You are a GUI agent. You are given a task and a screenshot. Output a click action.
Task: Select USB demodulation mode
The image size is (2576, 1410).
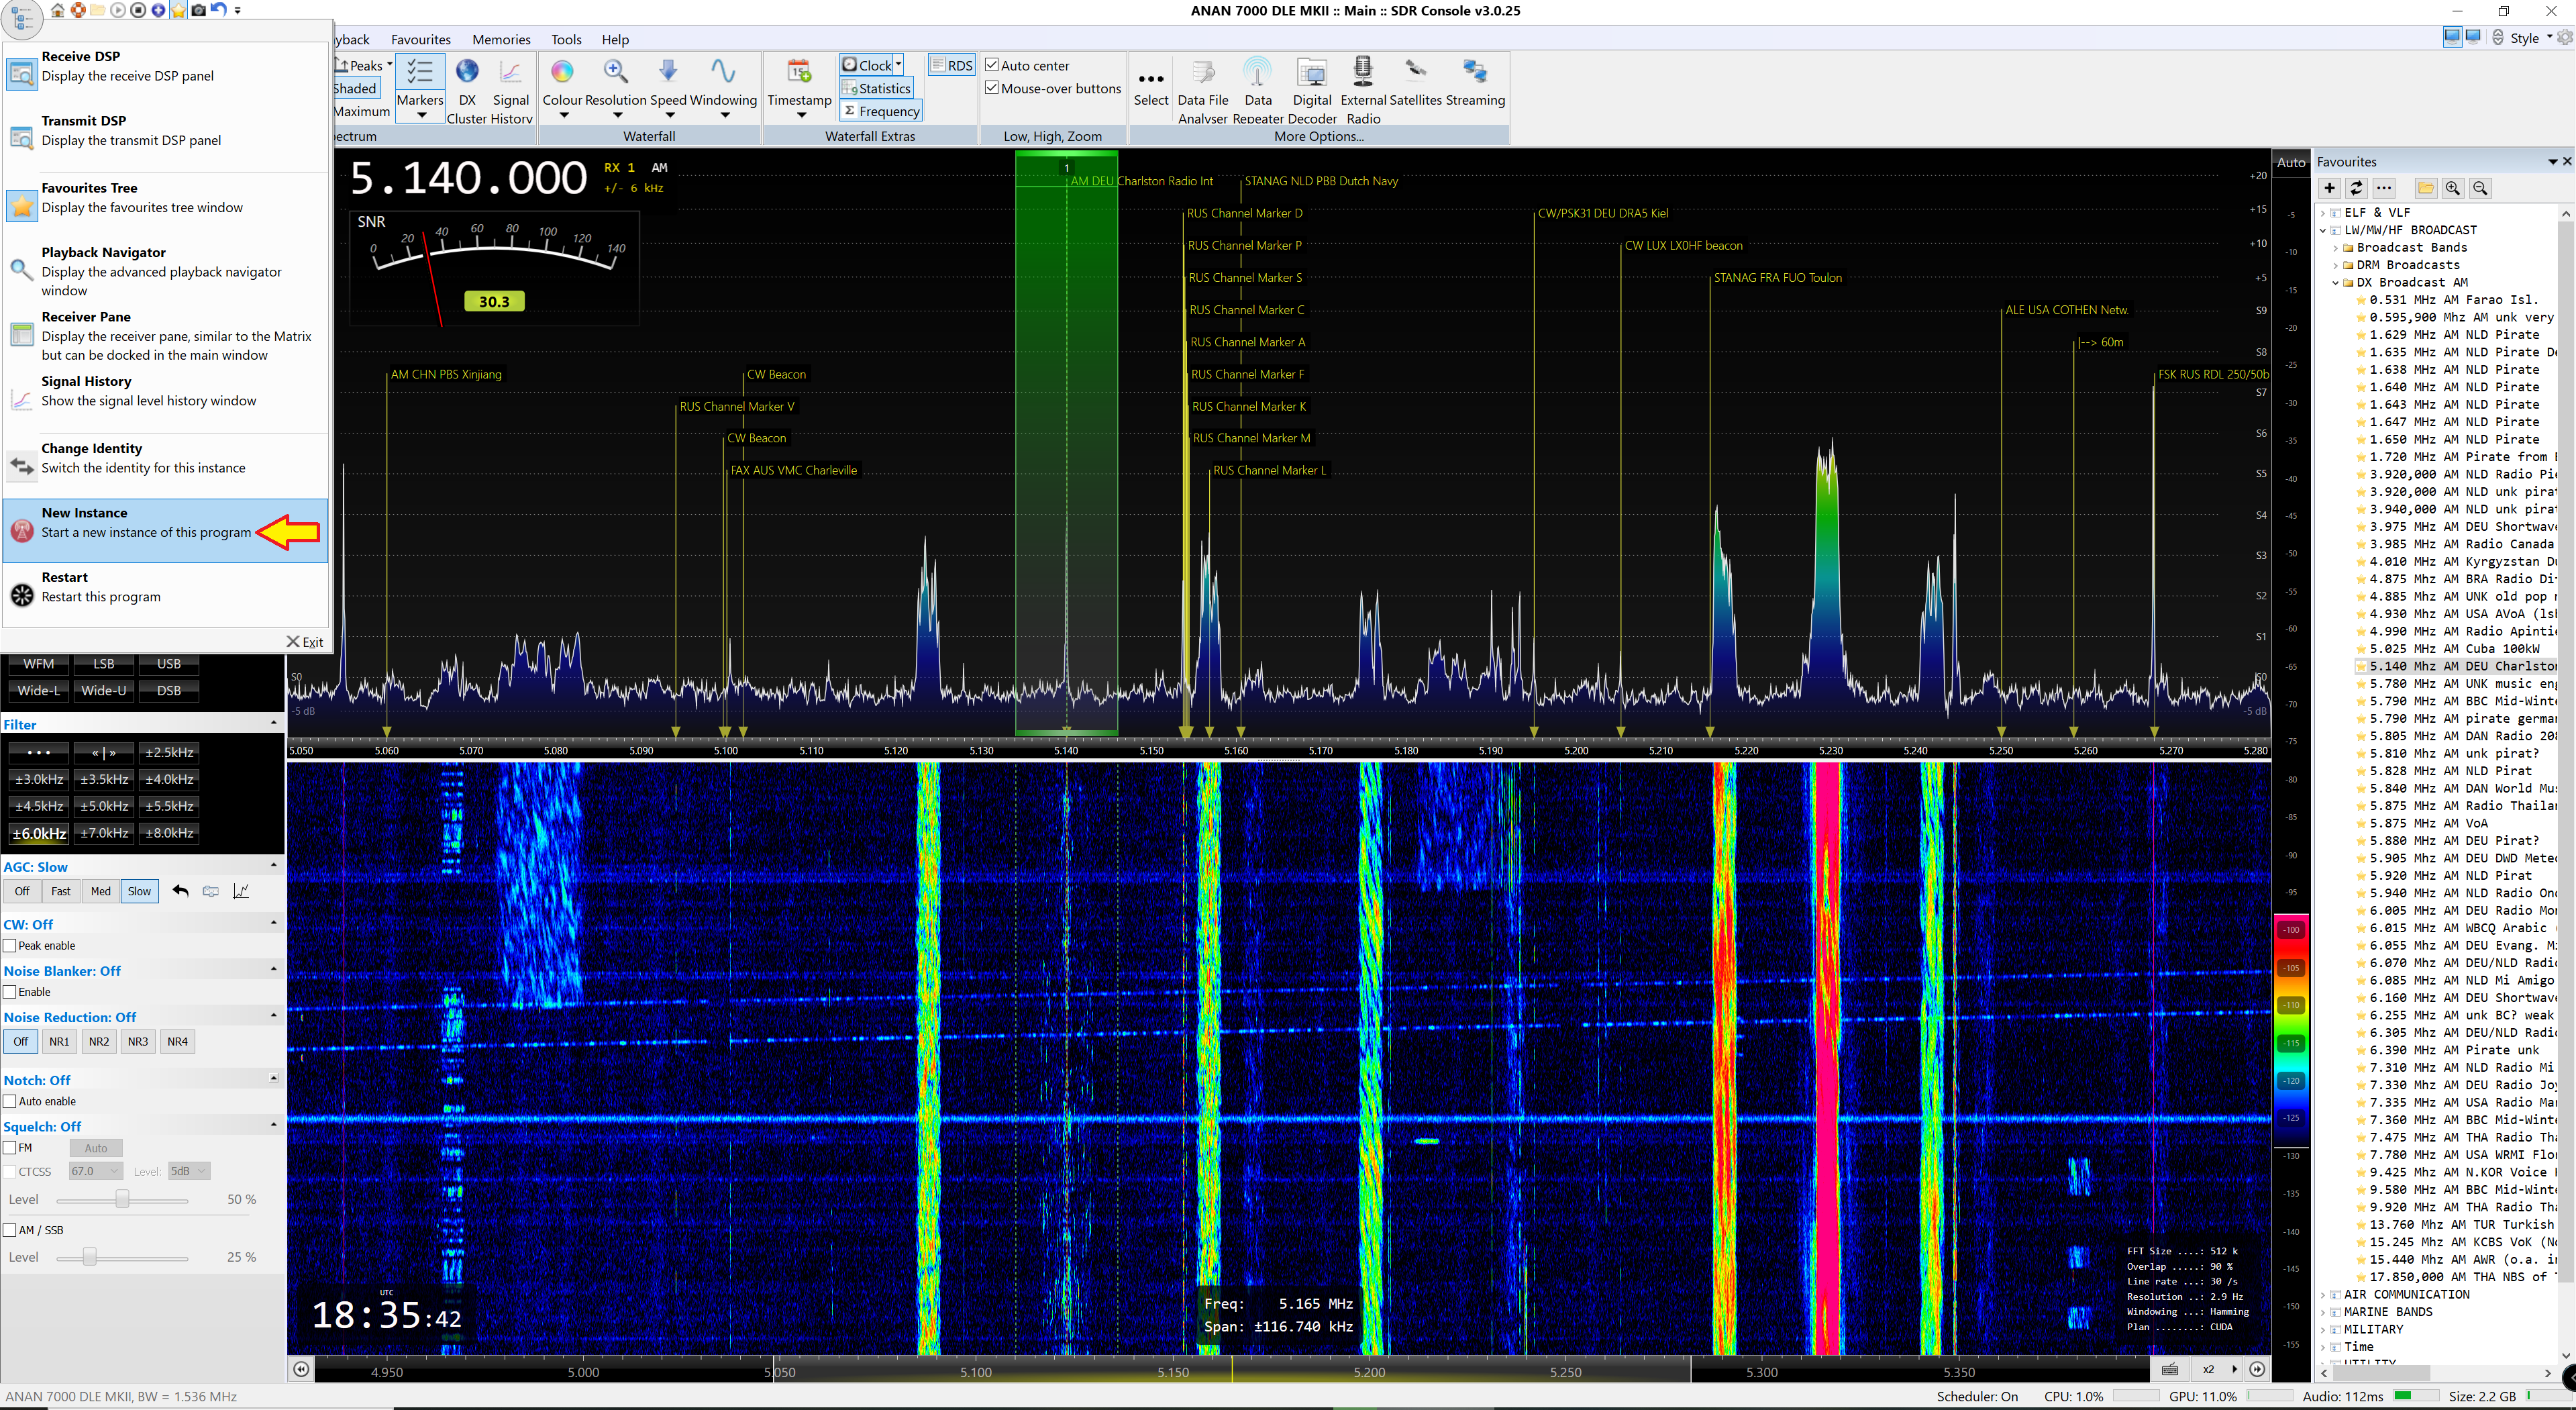click(169, 664)
